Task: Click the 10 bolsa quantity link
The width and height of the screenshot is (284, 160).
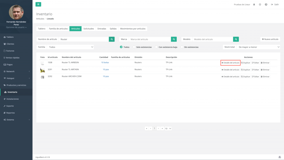Action: pyautogui.click(x=105, y=62)
